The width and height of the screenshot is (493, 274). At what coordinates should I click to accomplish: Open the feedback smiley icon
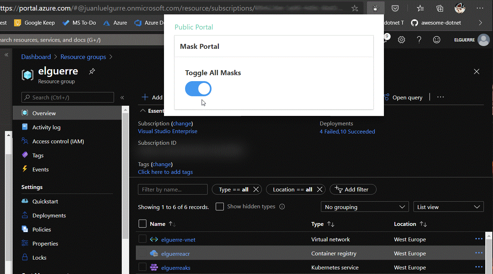(x=437, y=40)
